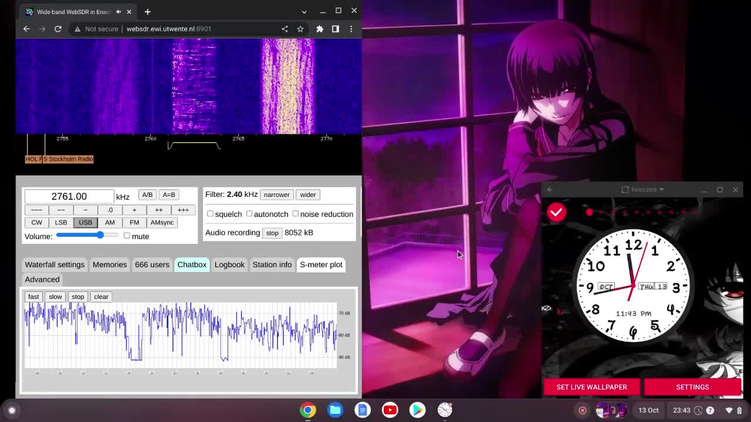Step frequency down with single - button
This screenshot has height=422, width=751.
(85, 210)
